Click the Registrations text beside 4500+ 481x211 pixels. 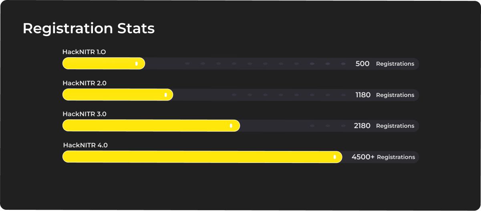pos(396,157)
